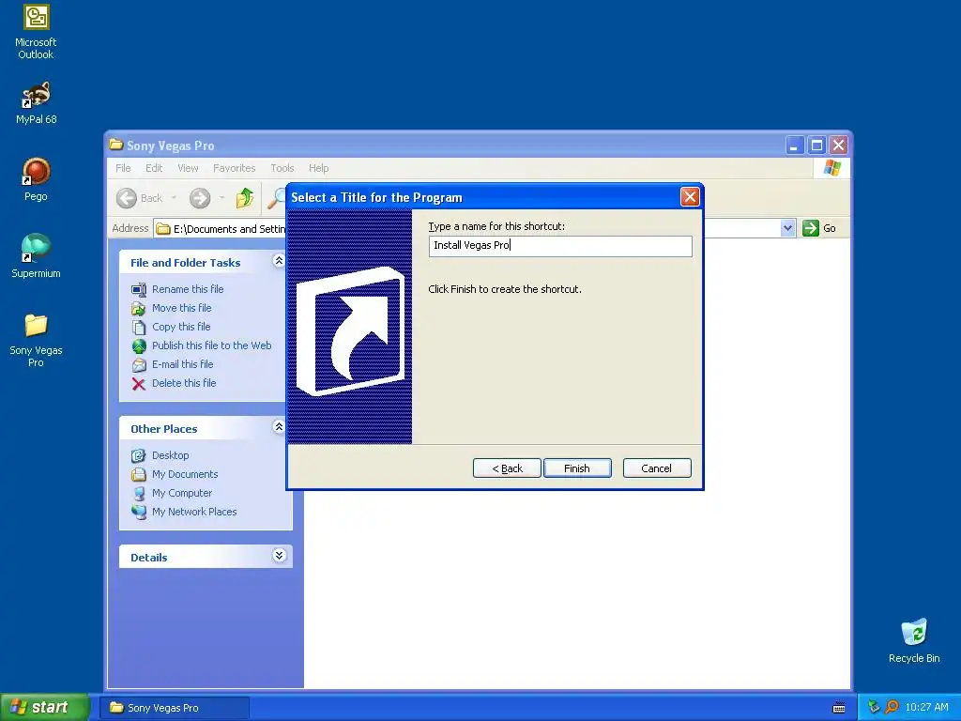Screen dimensions: 961x721
Task: Open the Address bar dropdown arrow
Action: point(787,228)
